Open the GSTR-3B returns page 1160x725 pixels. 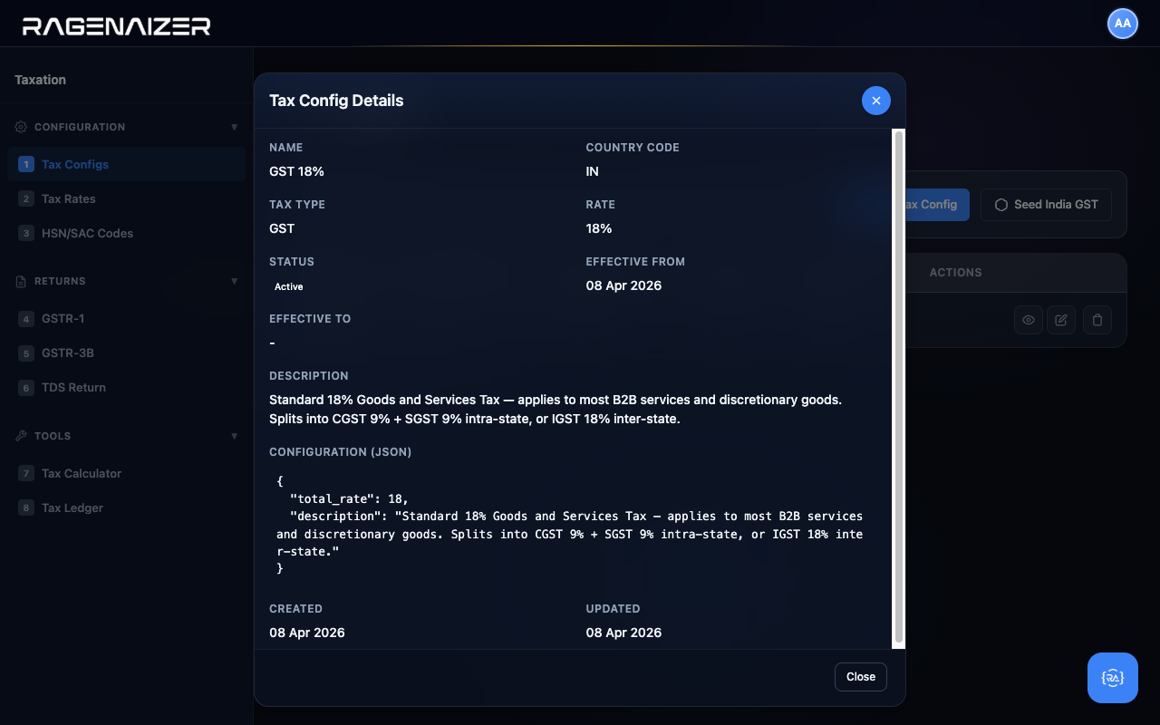127,353
